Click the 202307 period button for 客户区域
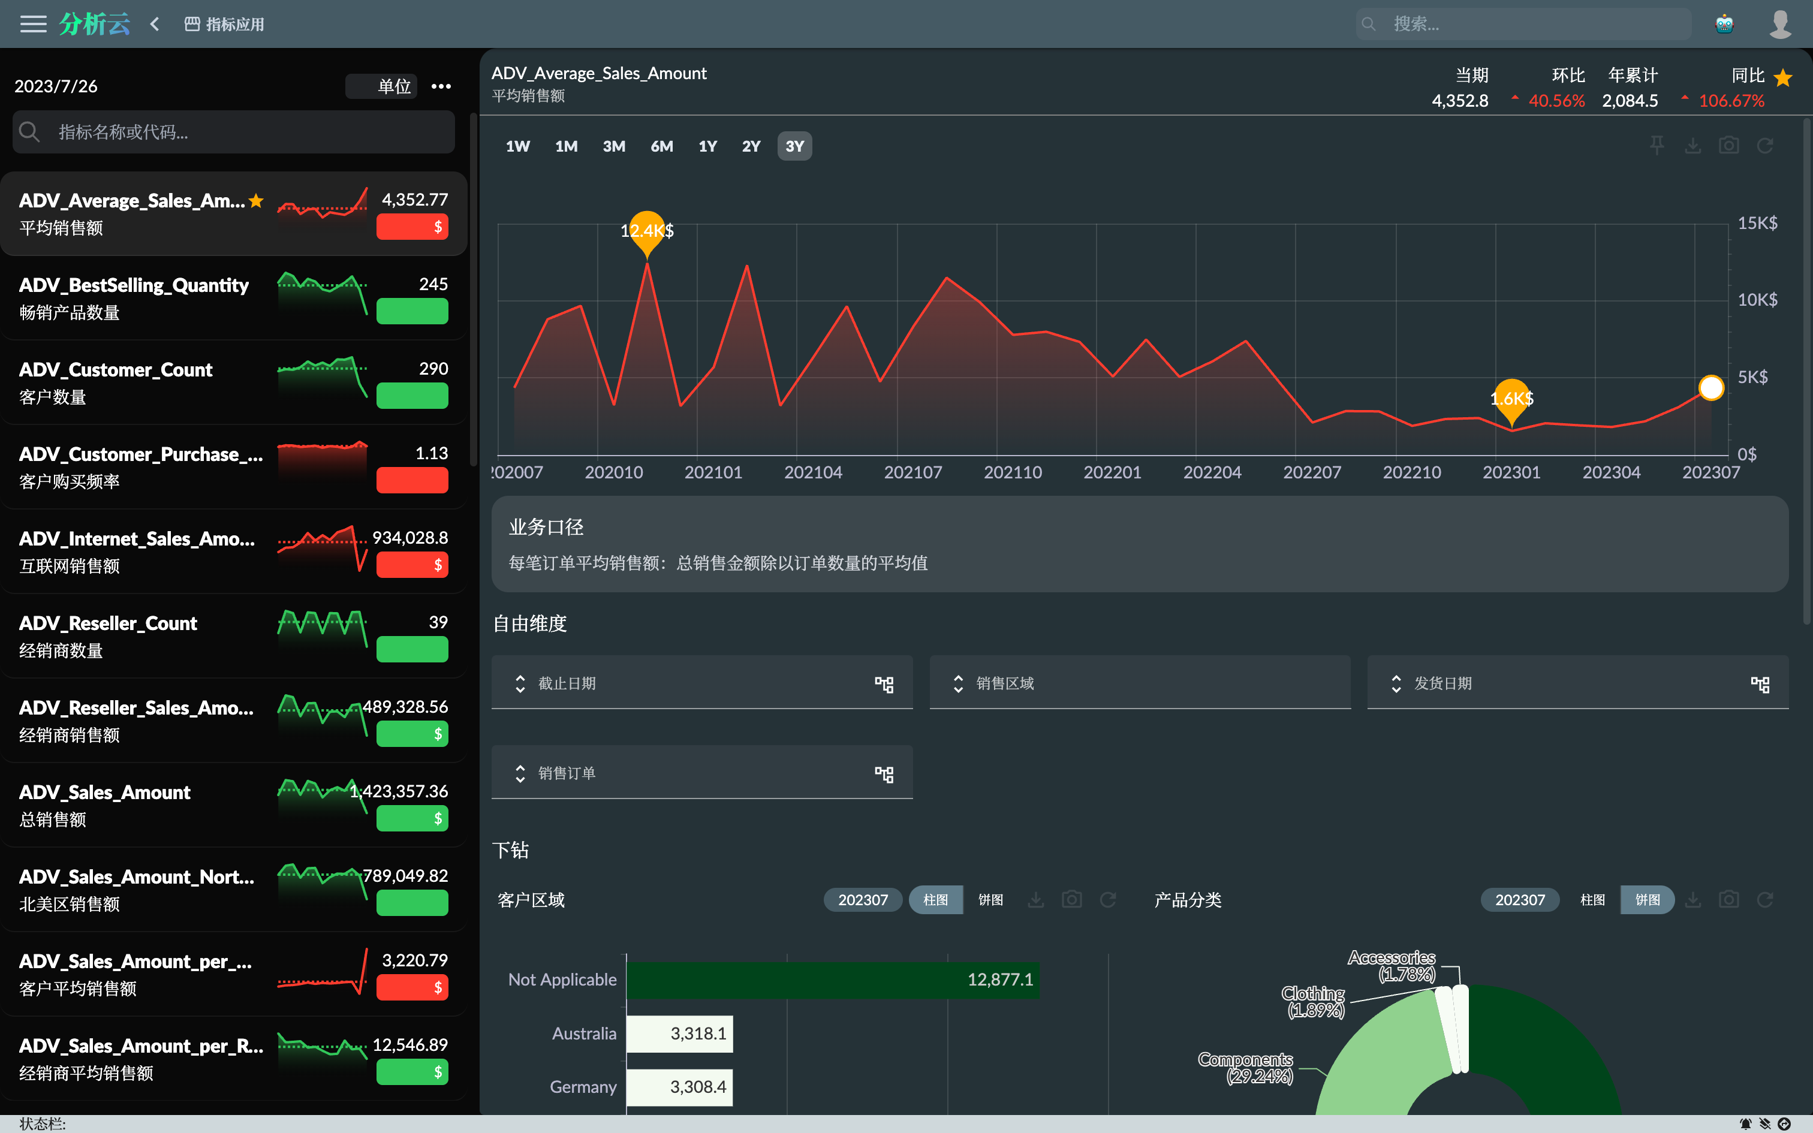The width and height of the screenshot is (1813, 1133). tap(862, 900)
